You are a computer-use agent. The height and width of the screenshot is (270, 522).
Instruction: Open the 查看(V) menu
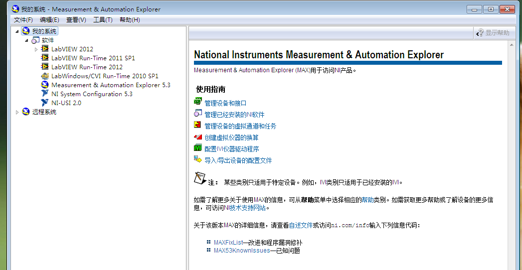coord(76,20)
